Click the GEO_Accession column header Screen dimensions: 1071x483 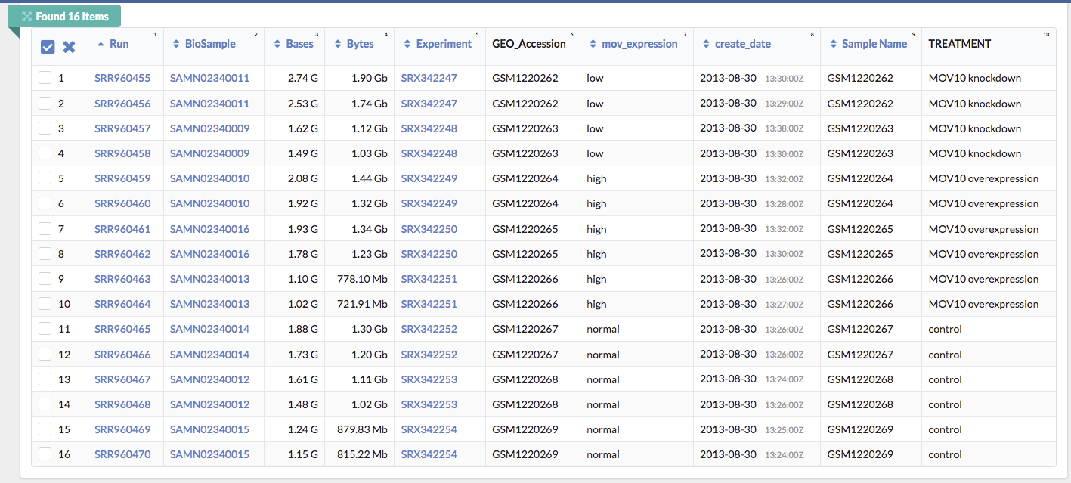click(531, 43)
